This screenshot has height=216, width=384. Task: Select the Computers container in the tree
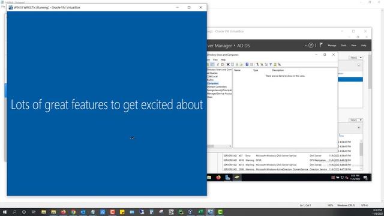[x=213, y=83]
